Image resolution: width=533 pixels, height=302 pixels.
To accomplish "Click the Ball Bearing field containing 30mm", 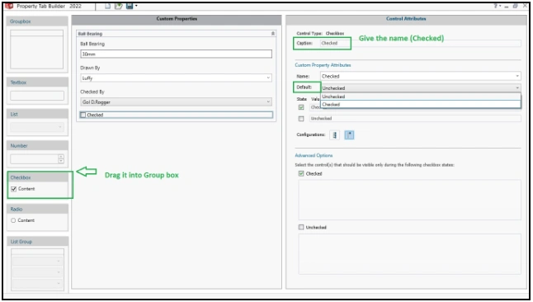I will click(176, 54).
